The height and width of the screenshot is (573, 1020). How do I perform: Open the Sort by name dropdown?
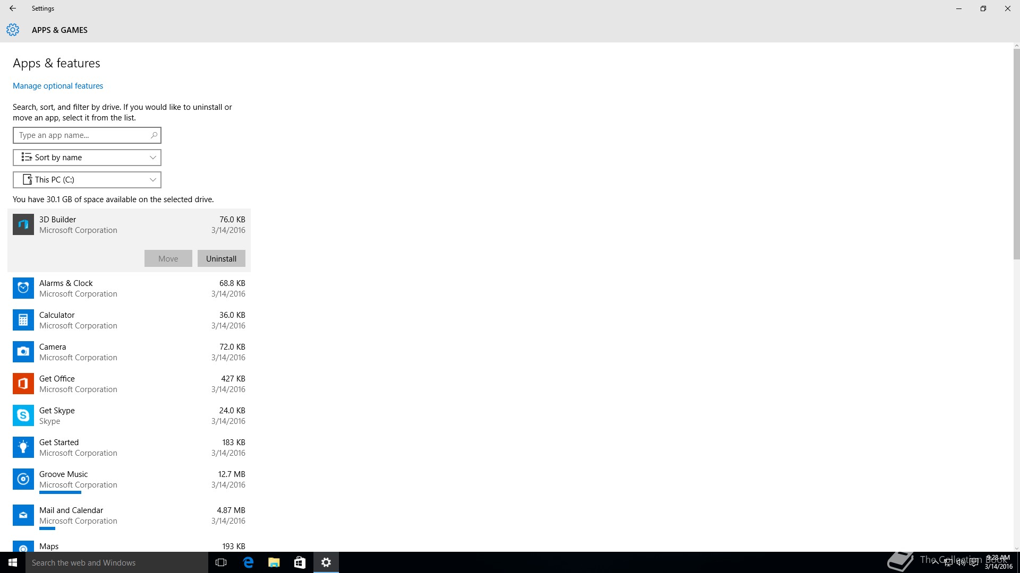[87, 158]
